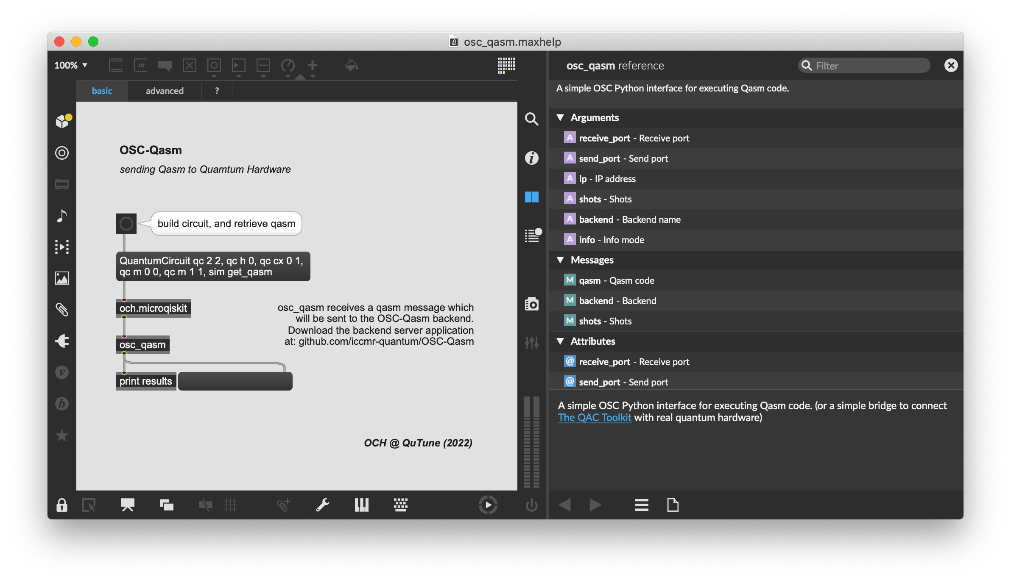Screen dimensions: 1011x582
Task: Switch to the advanced tab
Action: click(x=165, y=91)
